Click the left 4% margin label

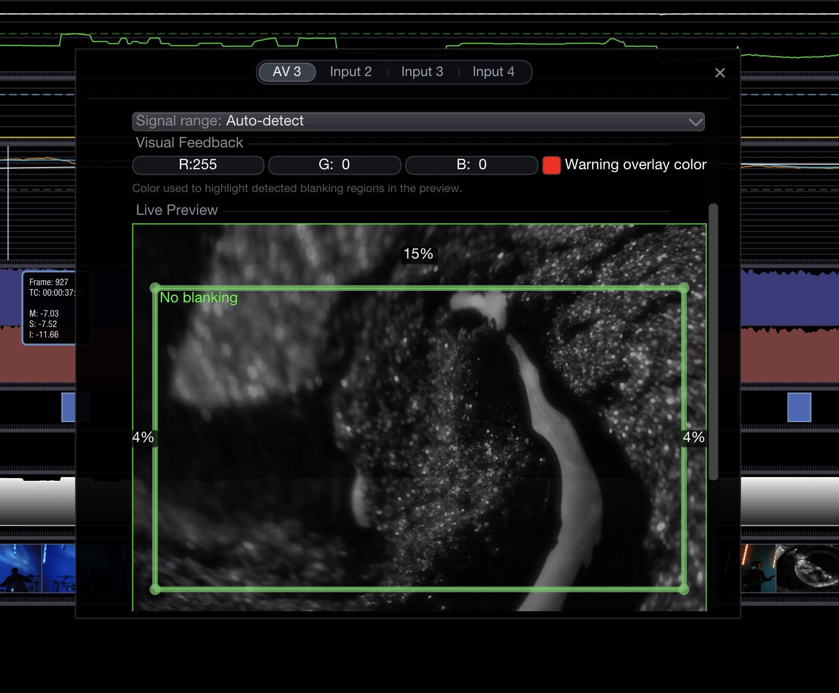pos(143,437)
